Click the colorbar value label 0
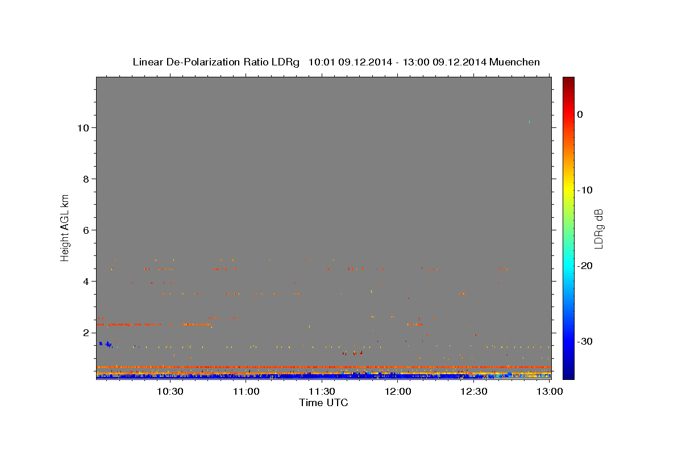This screenshot has height=455, width=682. point(580,114)
